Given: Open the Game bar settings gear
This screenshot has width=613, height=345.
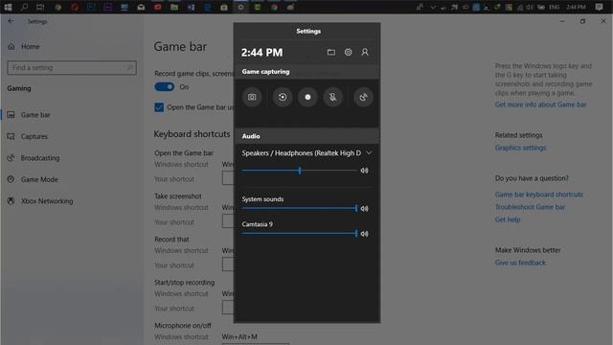Looking at the screenshot, I should (x=348, y=52).
